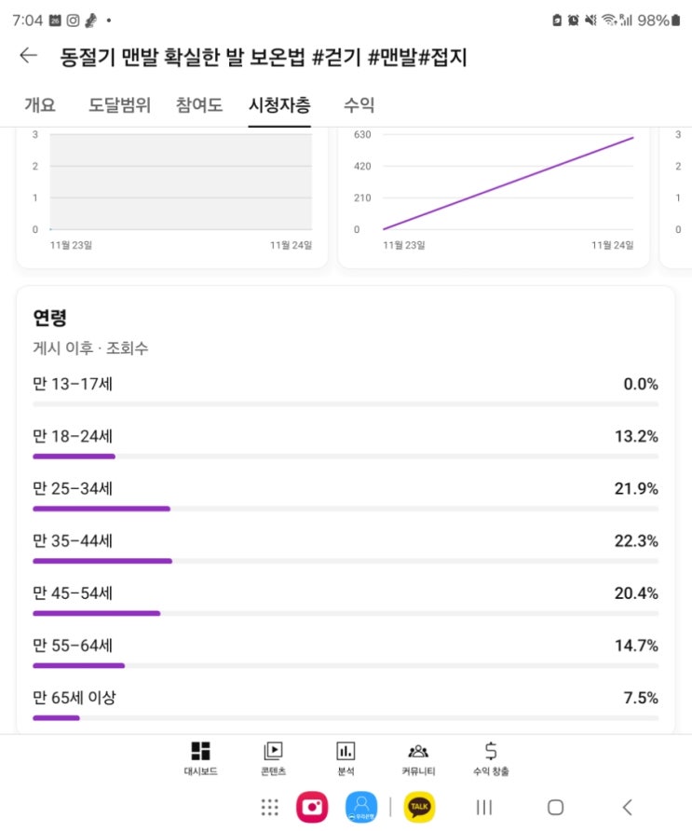Tap the Android system back chevron
The image size is (692, 831).
point(627,807)
